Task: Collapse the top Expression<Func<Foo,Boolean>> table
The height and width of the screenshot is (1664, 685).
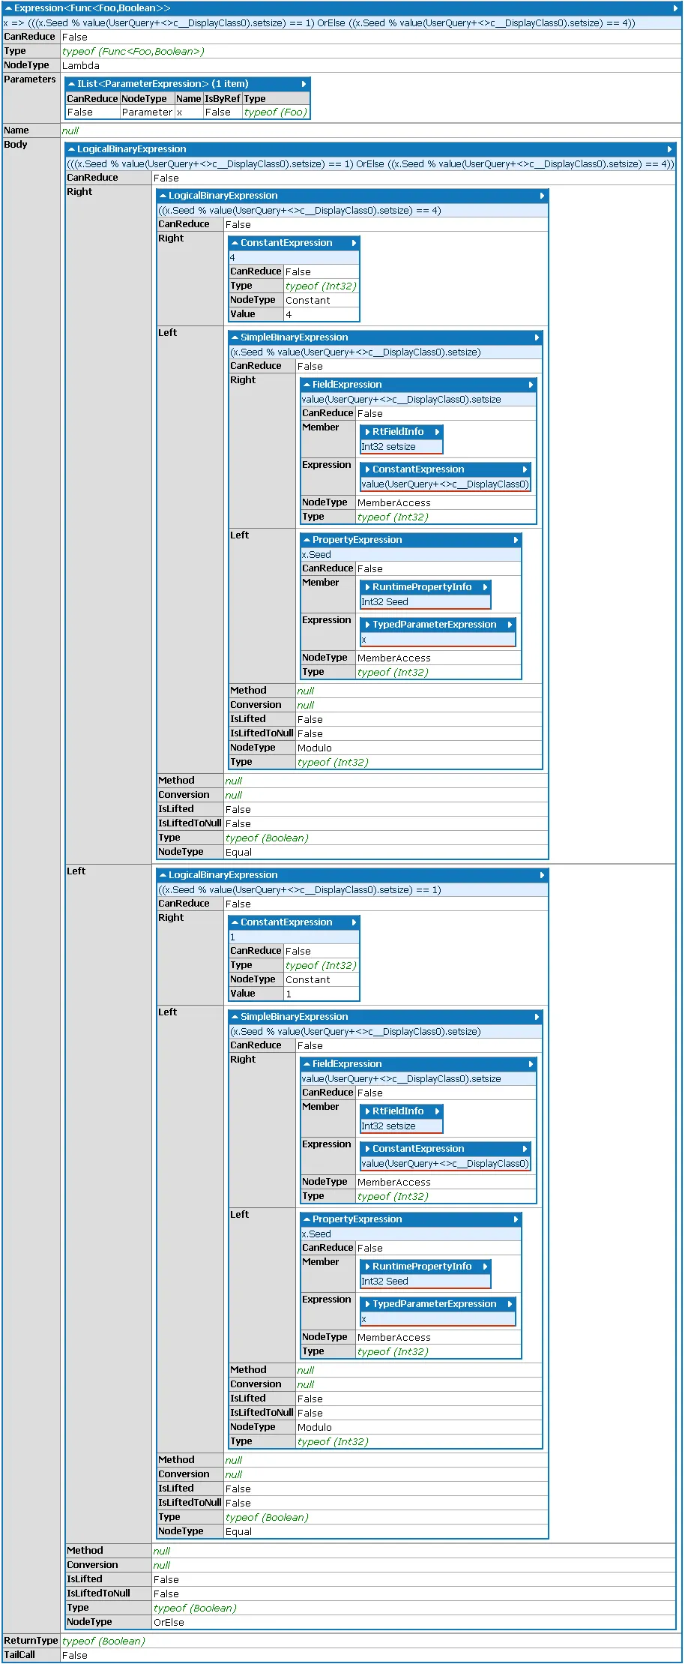Action: tap(8, 8)
